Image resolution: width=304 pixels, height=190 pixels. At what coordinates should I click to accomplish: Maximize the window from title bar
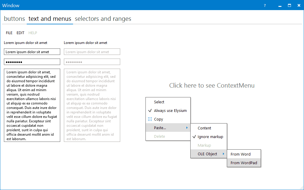[289, 5]
